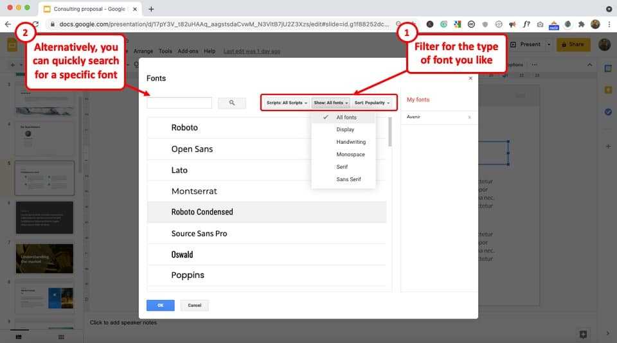
Task: Open Google Keep icon in side panel
Action: pyautogui.click(x=608, y=90)
